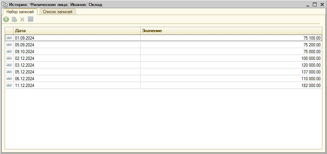Add a new record with green plus icon
The image size is (327, 154).
(6, 20)
